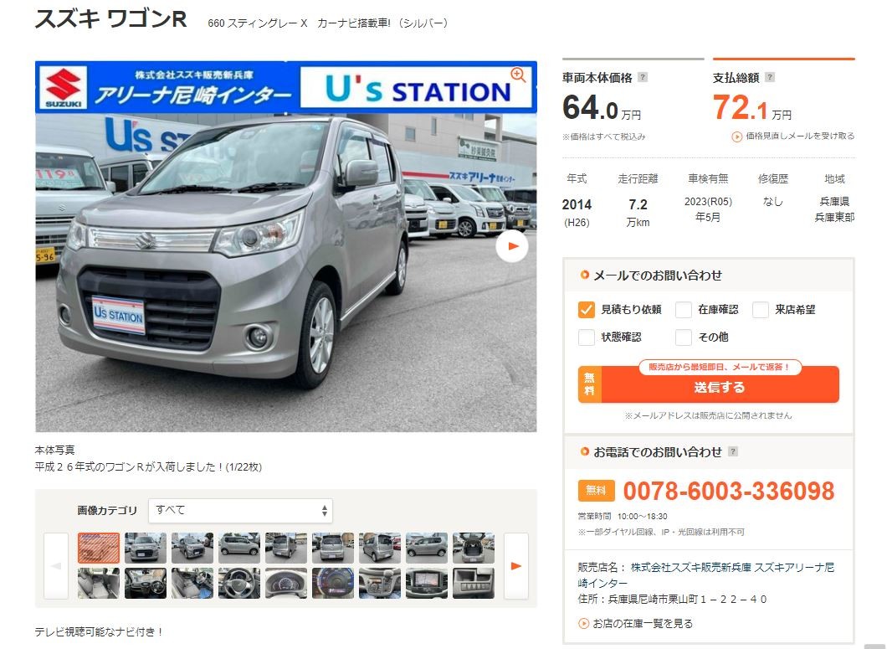
Task: Click the magnifier zoom icon on car photo
Action: point(518,75)
